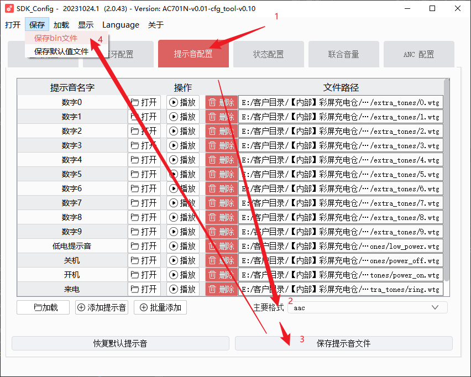Open file for 数字4 tone

[x=144, y=160]
